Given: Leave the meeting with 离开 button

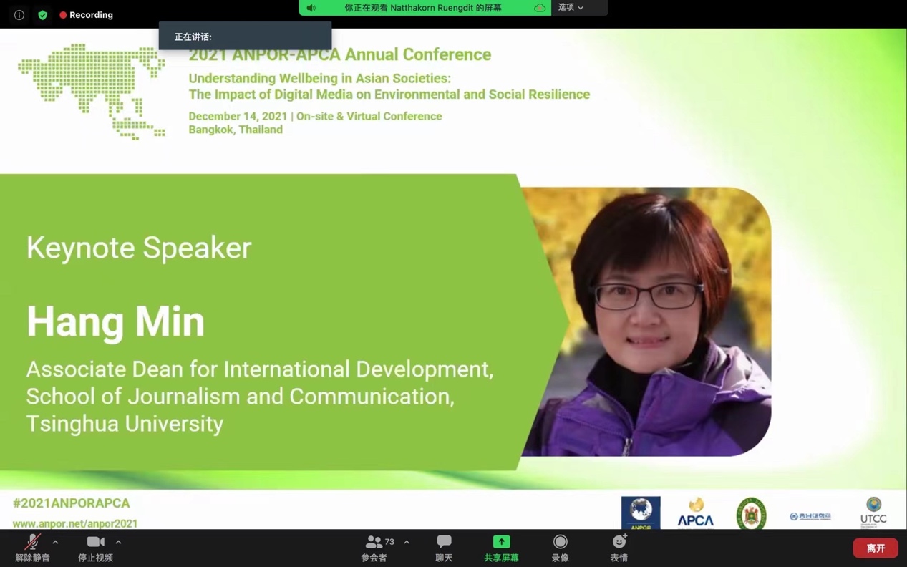Looking at the screenshot, I should click(875, 548).
